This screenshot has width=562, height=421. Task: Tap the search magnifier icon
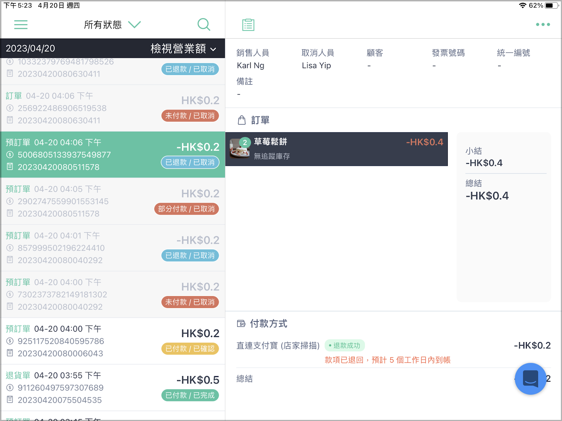(x=204, y=25)
